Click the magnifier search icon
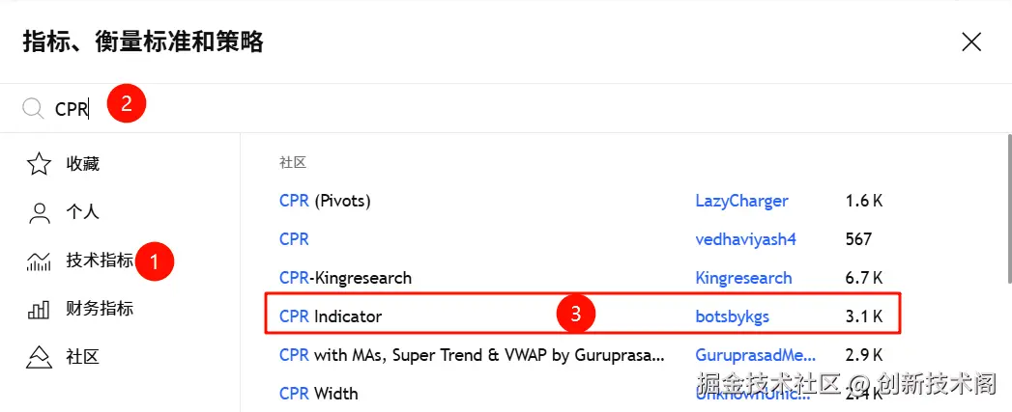Screen dimensions: 1012x412 [x=34, y=109]
